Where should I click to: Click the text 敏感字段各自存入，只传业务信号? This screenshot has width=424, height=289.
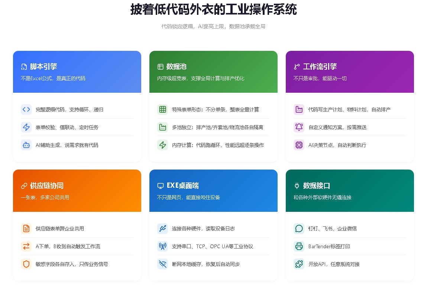72,265
